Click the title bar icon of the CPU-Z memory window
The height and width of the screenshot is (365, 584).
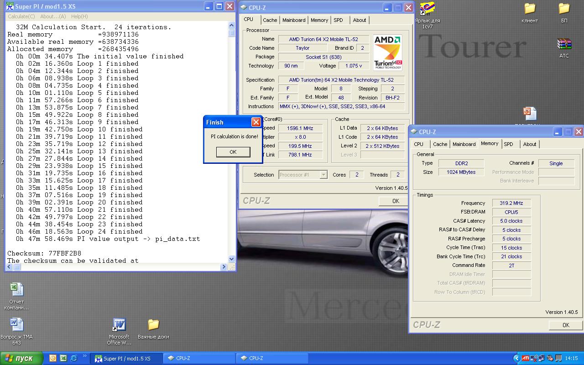pyautogui.click(x=414, y=132)
